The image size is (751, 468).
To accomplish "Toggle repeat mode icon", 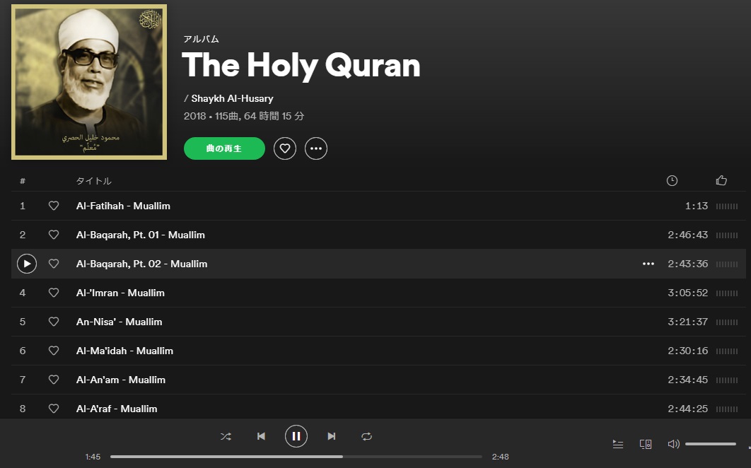I will [x=366, y=436].
